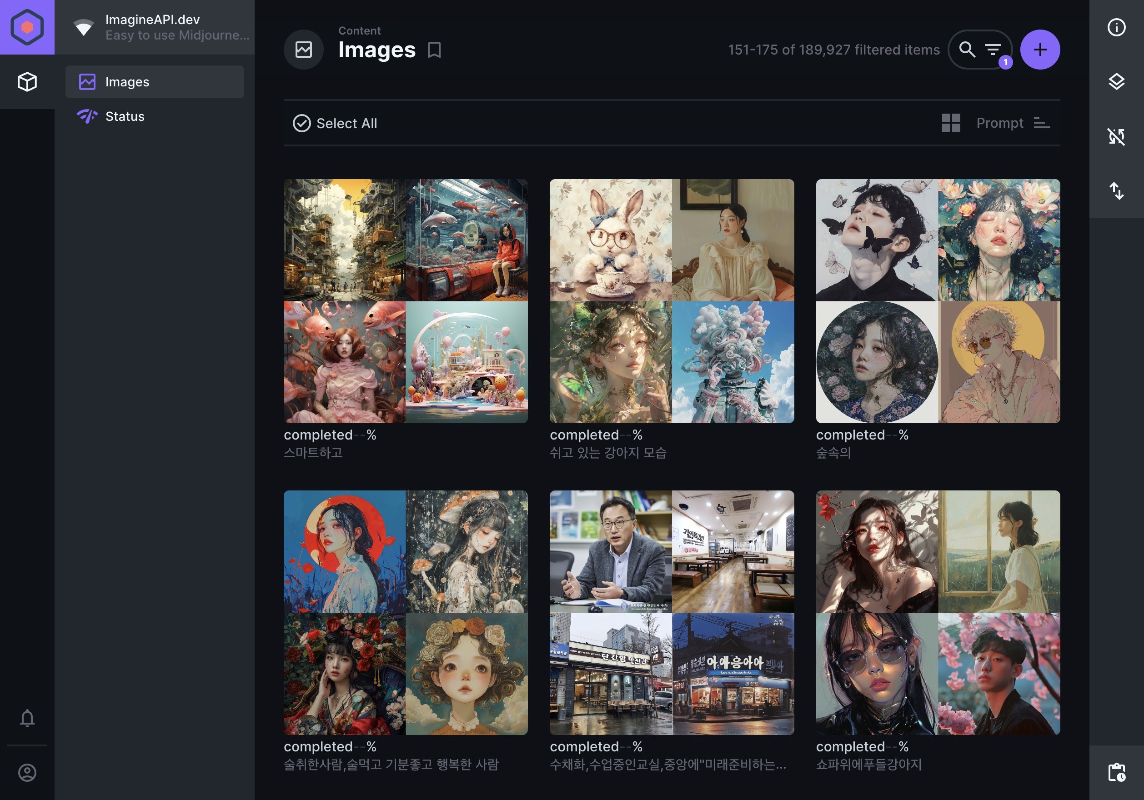Viewport: 1144px width, 800px height.
Task: Expand the filter options dropdown
Action: 994,49
